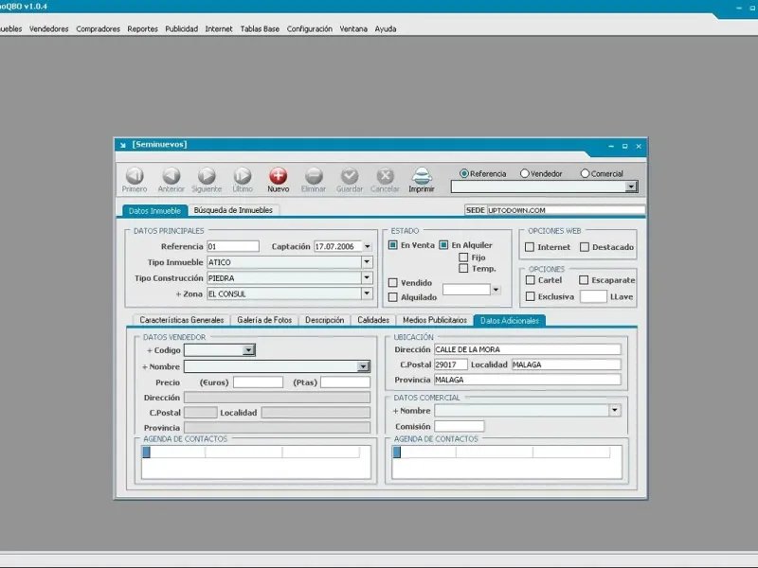Click the Precio Euros input field
Image resolution: width=758 pixels, height=568 pixels.
[258, 382]
